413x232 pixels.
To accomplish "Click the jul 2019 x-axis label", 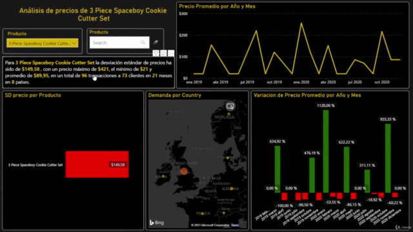I will tap(247, 82).
